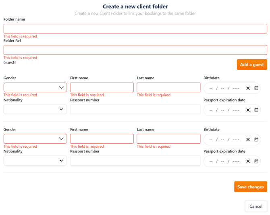Click the Add a guest button
This screenshot has width=270, height=215.
tap(251, 64)
